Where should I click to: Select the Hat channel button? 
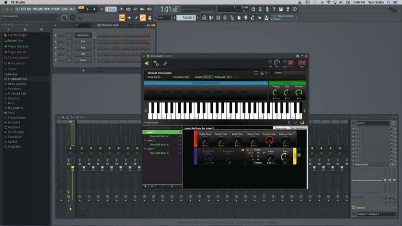[x=83, y=54]
